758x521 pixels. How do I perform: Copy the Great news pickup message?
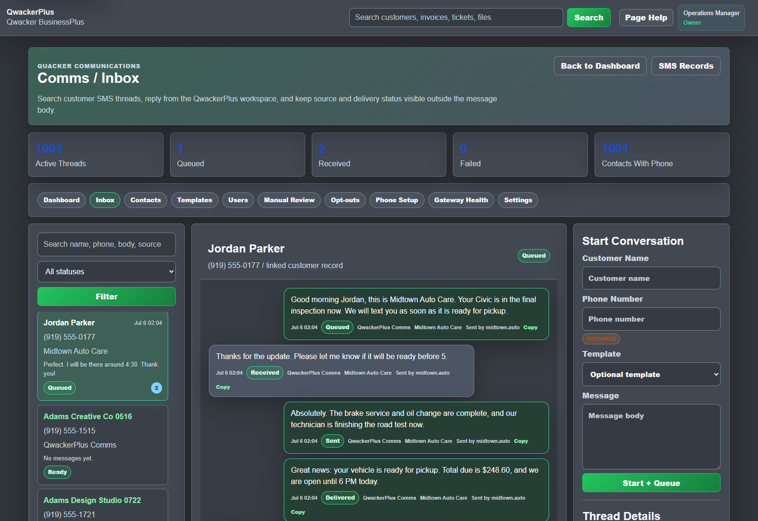click(x=298, y=512)
